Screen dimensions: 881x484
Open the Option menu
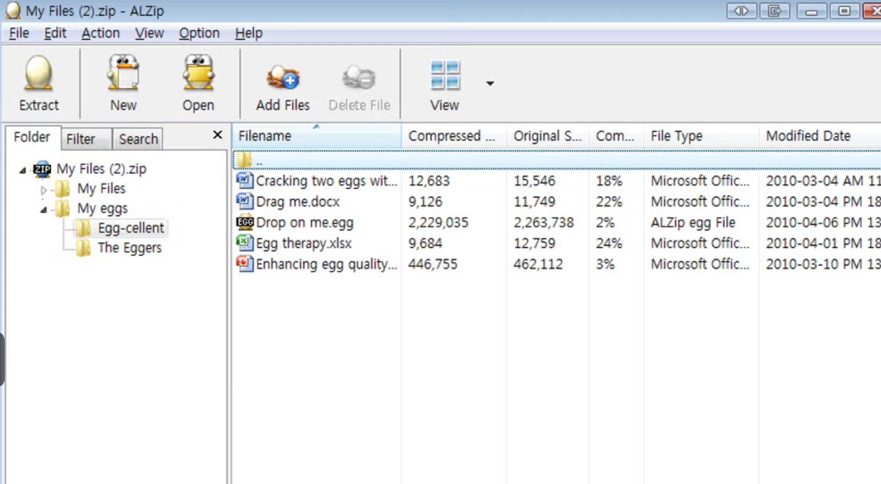(x=200, y=33)
